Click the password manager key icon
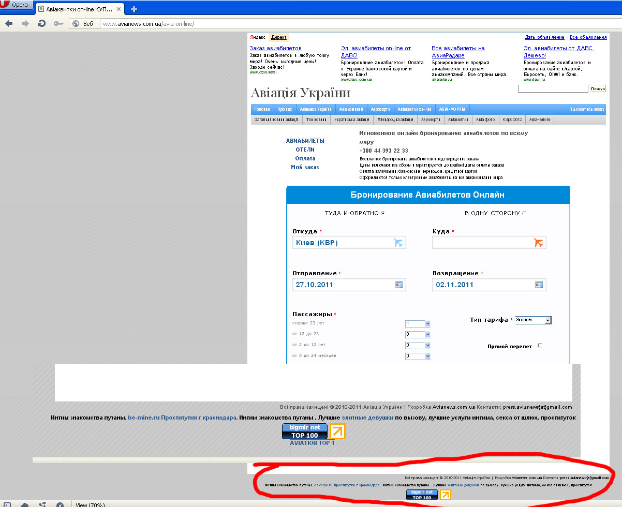Image resolution: width=622 pixels, height=507 pixels. click(58, 23)
